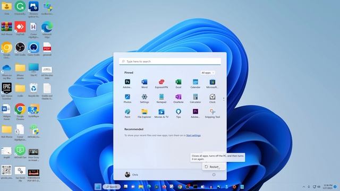Click the pinned apps page indicator dots
The width and height of the screenshot is (340, 191).
(224, 99)
